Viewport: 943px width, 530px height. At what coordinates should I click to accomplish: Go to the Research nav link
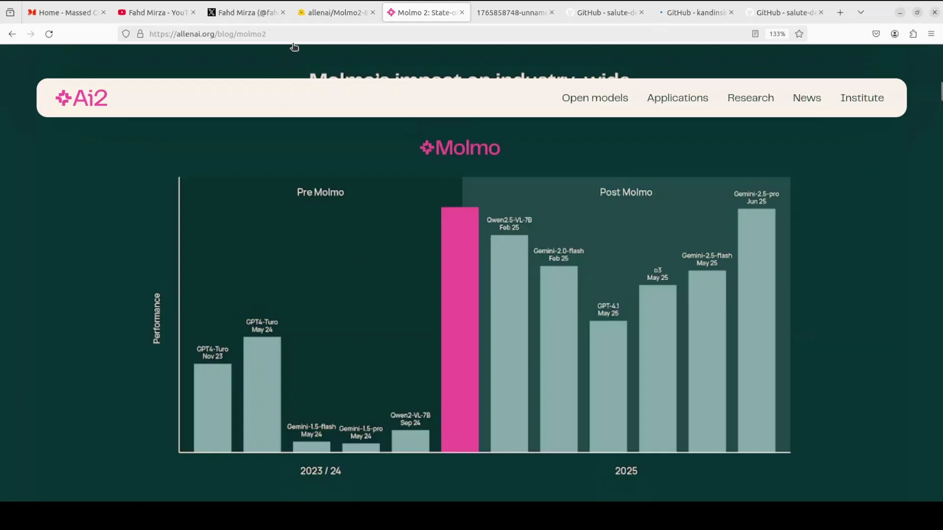(750, 98)
